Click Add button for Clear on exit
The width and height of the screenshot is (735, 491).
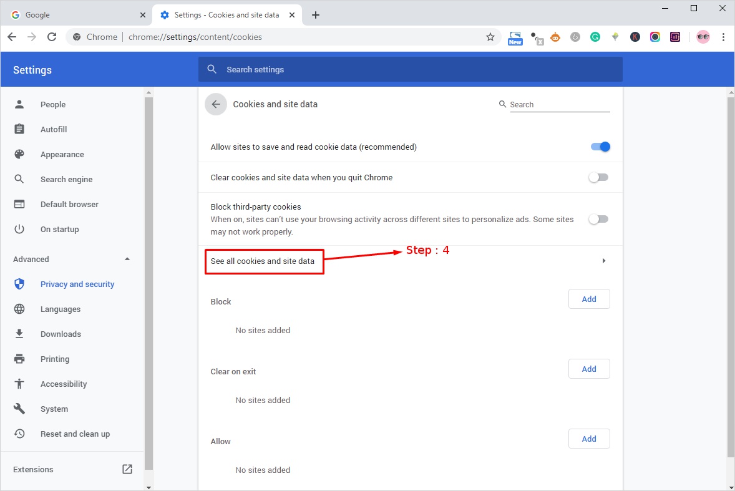(x=588, y=369)
